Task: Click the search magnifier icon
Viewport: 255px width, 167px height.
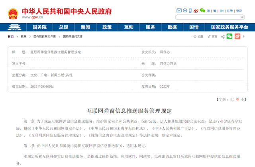Action: [242, 17]
